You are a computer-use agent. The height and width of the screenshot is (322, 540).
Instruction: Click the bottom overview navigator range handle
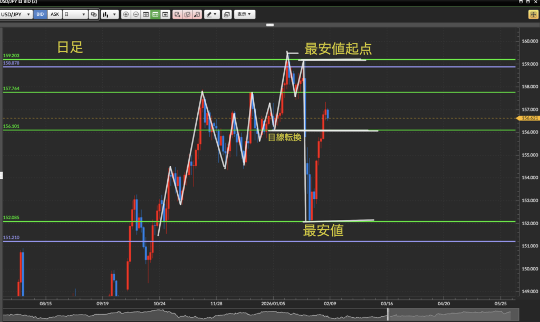(x=388, y=315)
